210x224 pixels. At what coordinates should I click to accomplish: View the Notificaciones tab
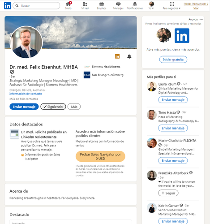point(135,5)
